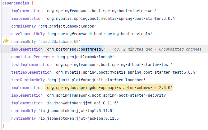Click the mybatis-spring-boot-starter-test:3.0.4 string
208x130 pixels.
[x=125, y=72]
